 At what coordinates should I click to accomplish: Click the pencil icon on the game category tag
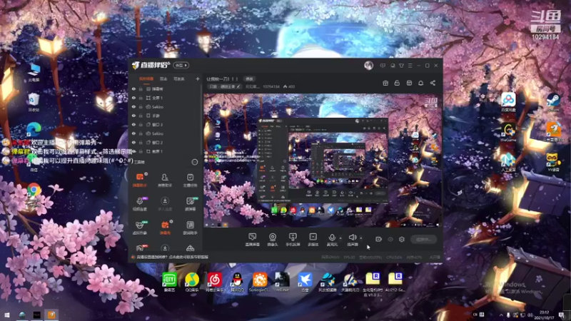coord(238,86)
